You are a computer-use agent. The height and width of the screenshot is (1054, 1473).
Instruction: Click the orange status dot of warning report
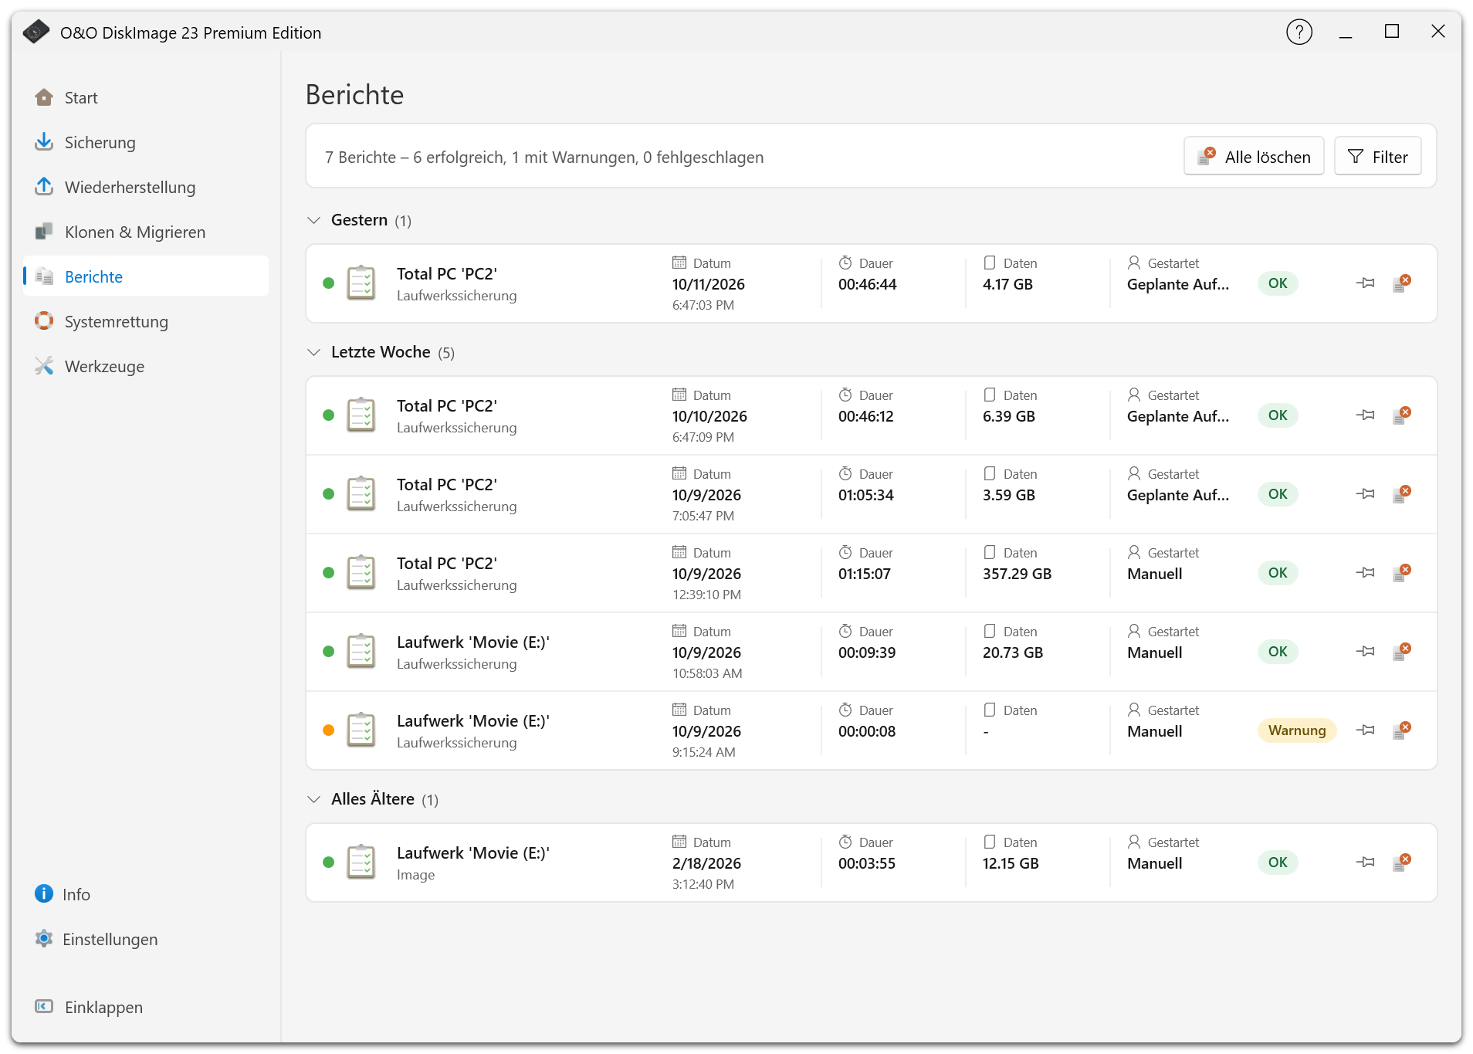coord(328,730)
